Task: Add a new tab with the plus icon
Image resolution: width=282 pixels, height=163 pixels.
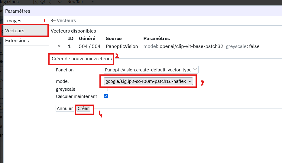Action: 92,2
